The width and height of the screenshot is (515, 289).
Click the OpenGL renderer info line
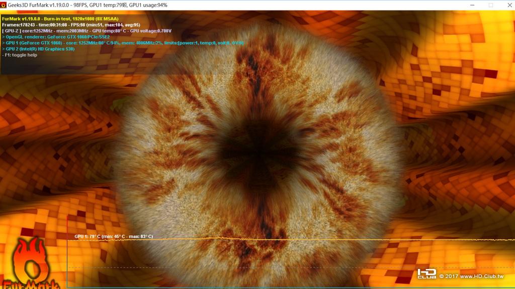pyautogui.click(x=56, y=37)
